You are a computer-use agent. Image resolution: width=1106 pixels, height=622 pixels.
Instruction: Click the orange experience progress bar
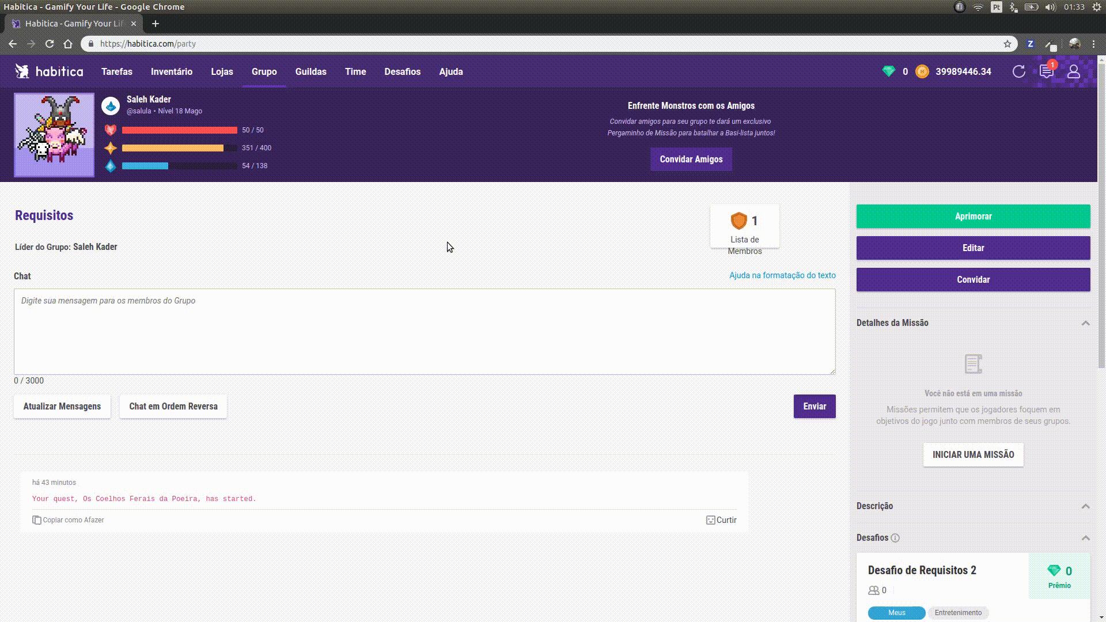pos(173,148)
